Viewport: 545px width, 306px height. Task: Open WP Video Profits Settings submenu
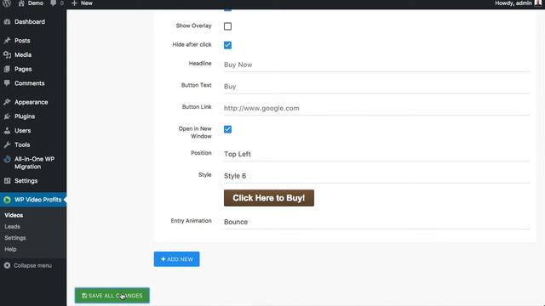15,238
